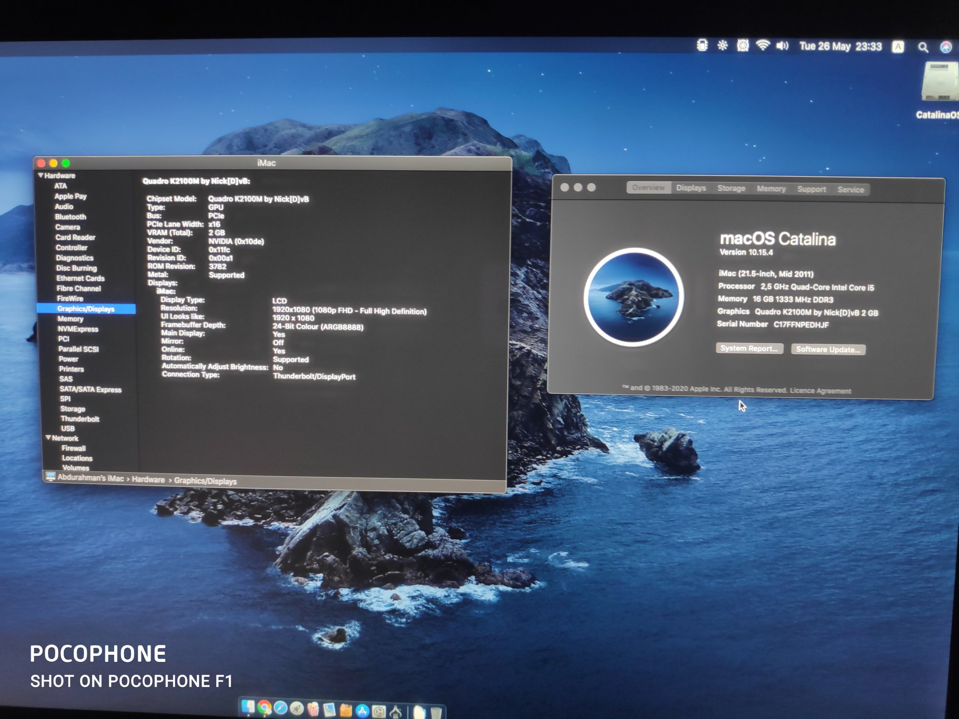Open the Wi-Fi menu
The image size is (959, 719).
[x=762, y=46]
